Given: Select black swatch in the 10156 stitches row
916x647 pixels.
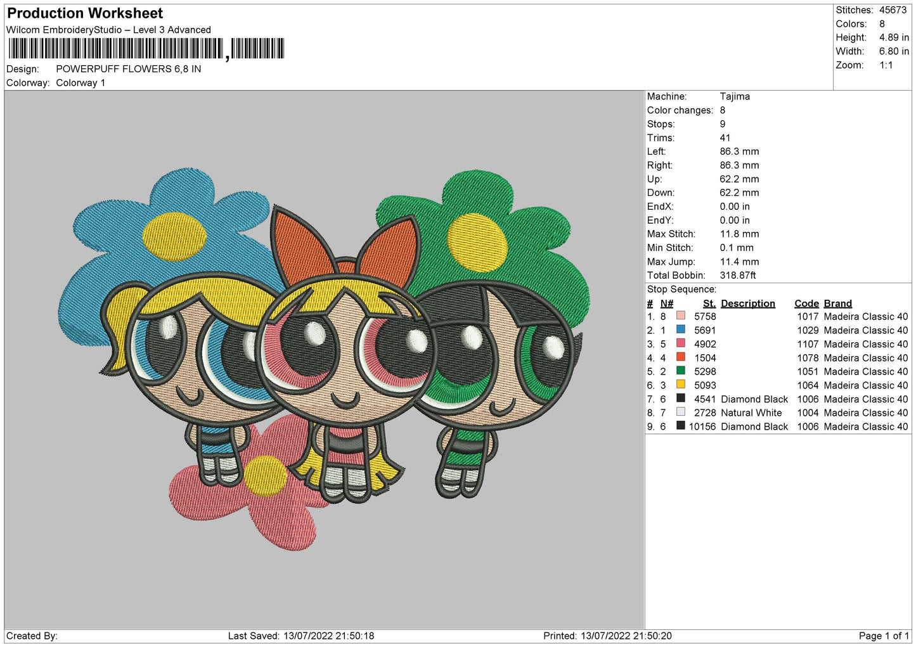Looking at the screenshot, I should coord(680,426).
